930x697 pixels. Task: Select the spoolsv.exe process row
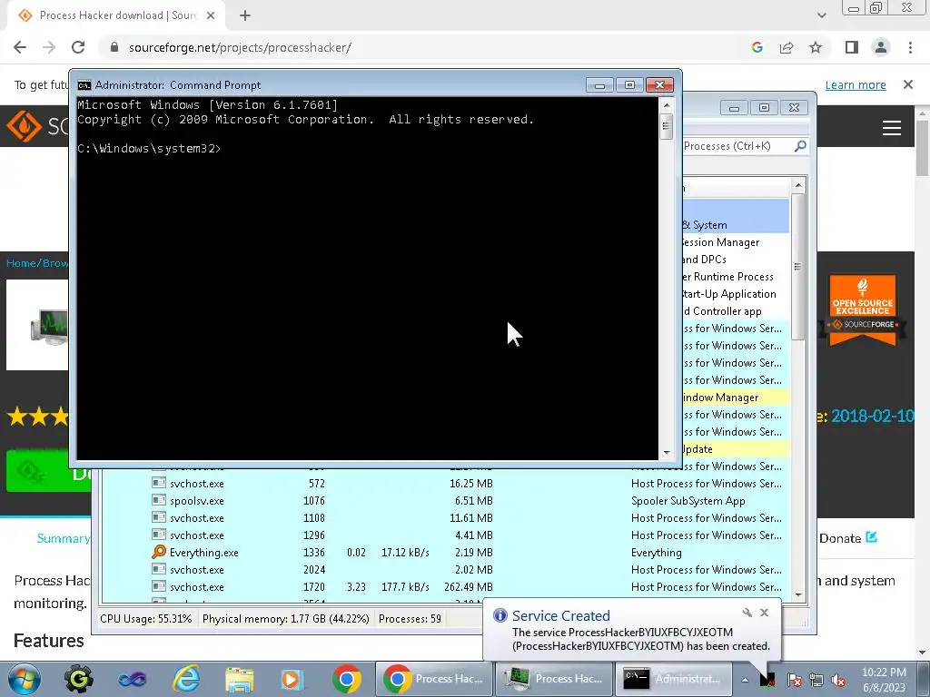click(445, 501)
